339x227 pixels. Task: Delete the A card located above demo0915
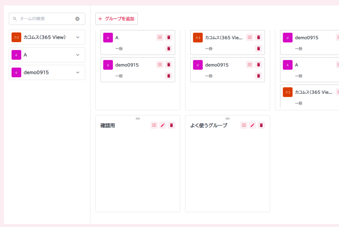pos(169,37)
